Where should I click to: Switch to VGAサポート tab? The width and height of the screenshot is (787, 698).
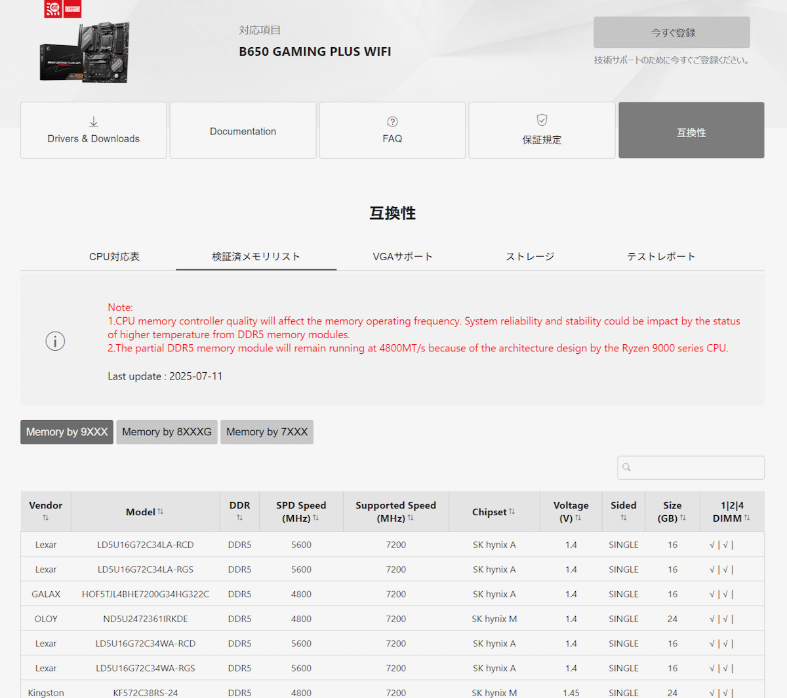(x=403, y=257)
